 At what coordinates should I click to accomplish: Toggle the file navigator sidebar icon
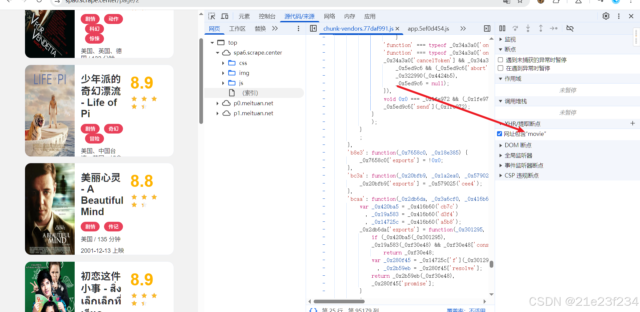[x=313, y=28]
